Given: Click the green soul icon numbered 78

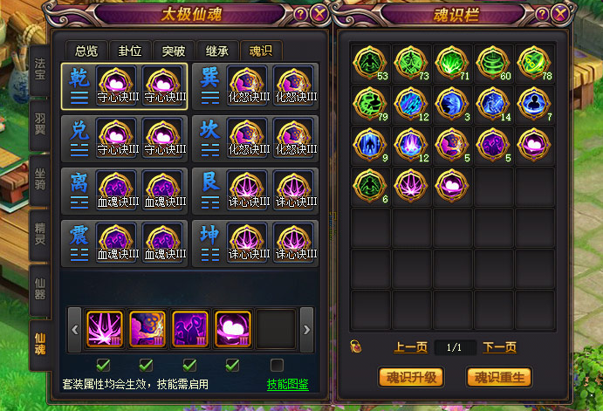Looking at the screenshot, I should point(534,63).
